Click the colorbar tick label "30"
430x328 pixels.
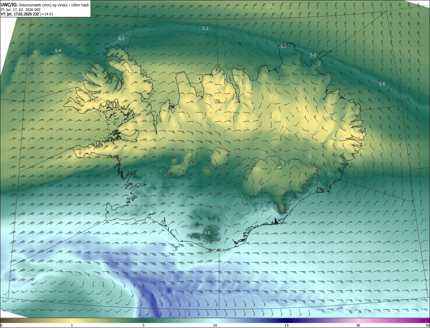pyautogui.click(x=358, y=326)
